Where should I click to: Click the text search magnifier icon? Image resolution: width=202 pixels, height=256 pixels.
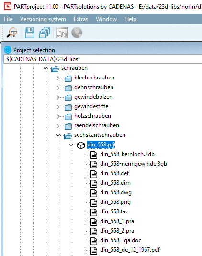tap(12, 33)
